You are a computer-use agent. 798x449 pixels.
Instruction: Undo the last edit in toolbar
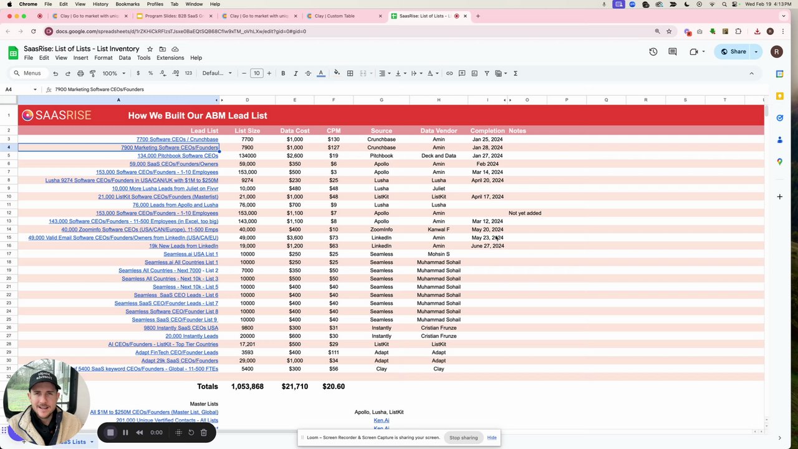click(55, 74)
